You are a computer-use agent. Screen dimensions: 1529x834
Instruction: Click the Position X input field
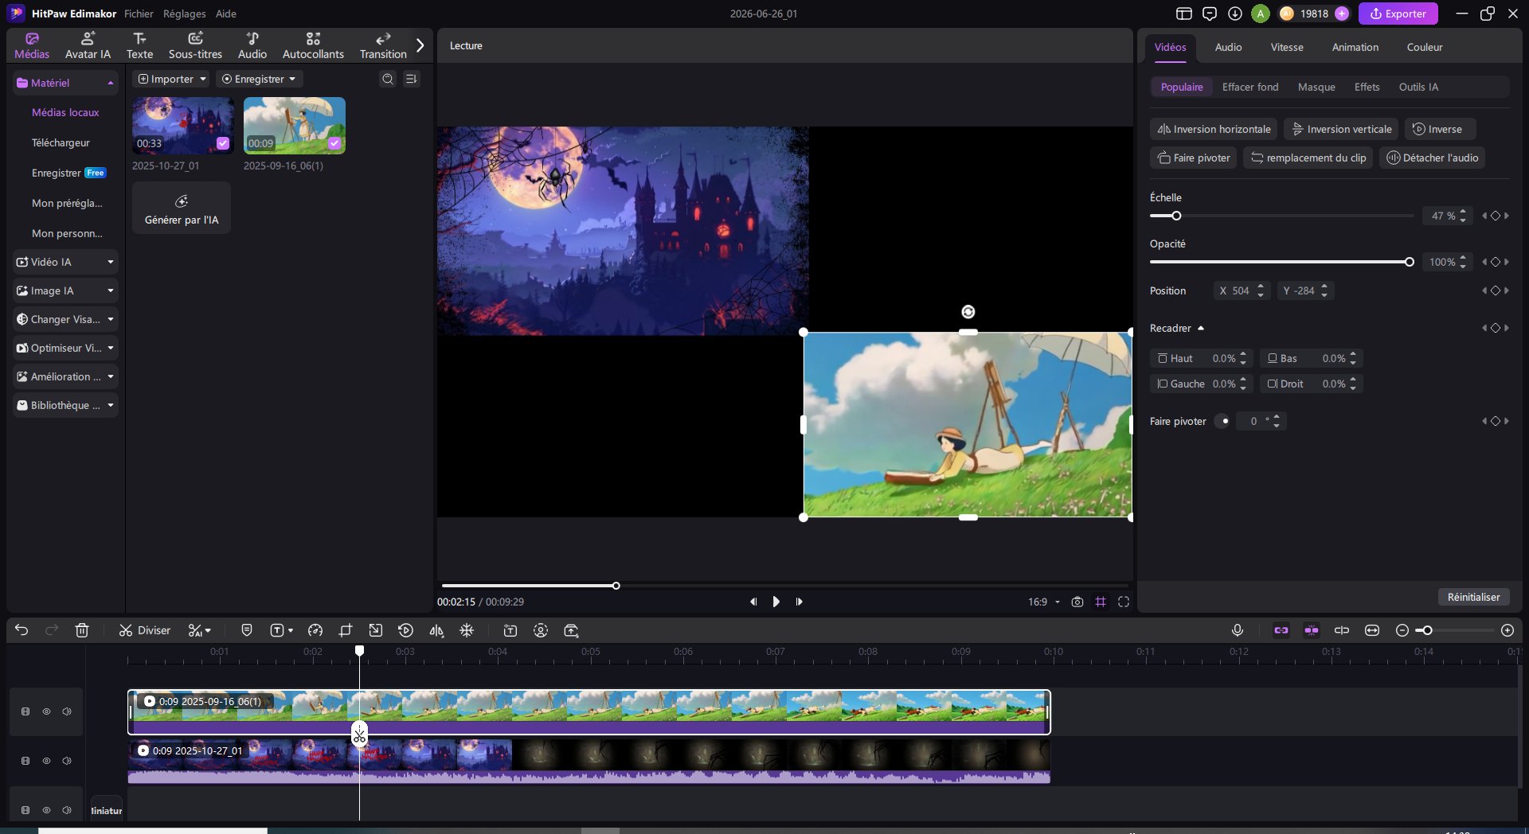point(1242,290)
